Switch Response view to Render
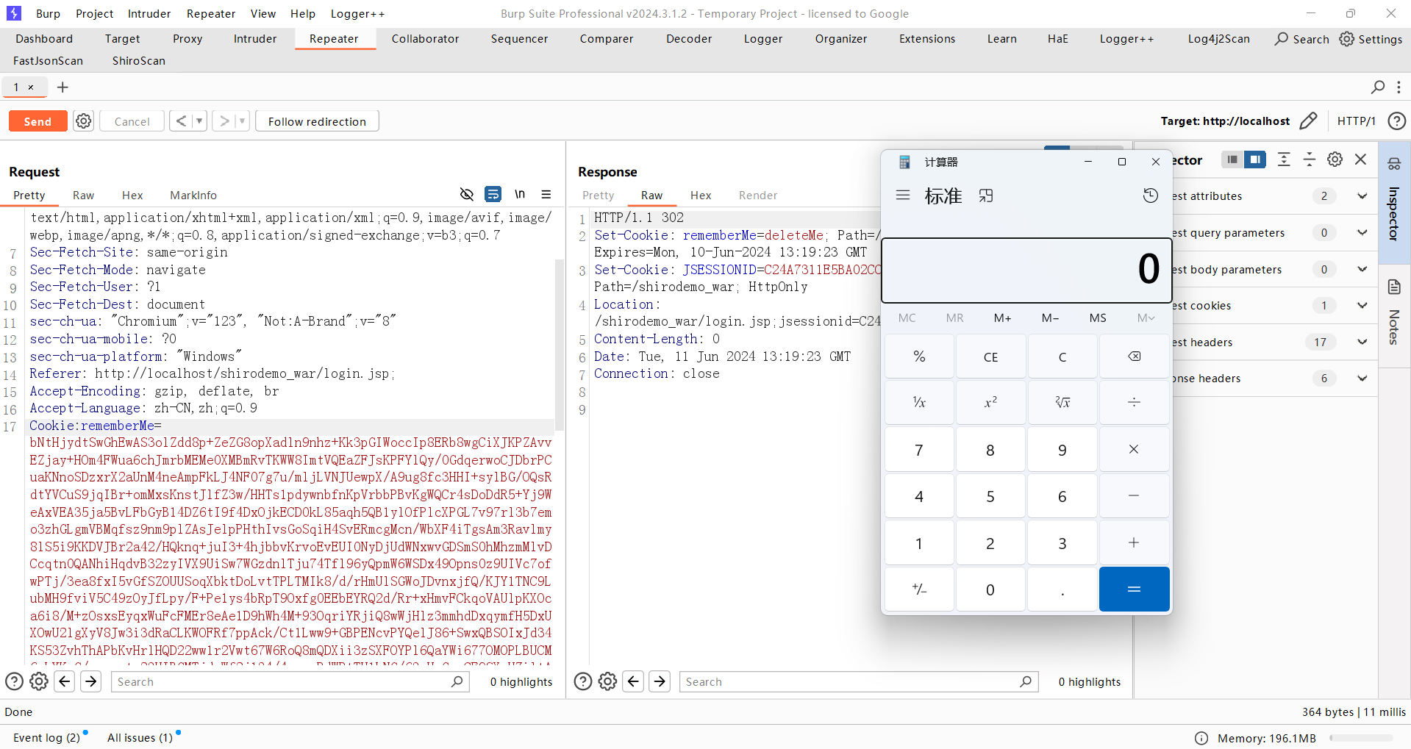 click(x=758, y=195)
